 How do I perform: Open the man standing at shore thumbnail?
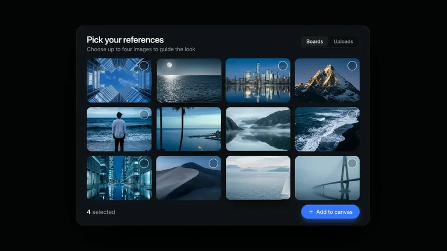(119, 129)
